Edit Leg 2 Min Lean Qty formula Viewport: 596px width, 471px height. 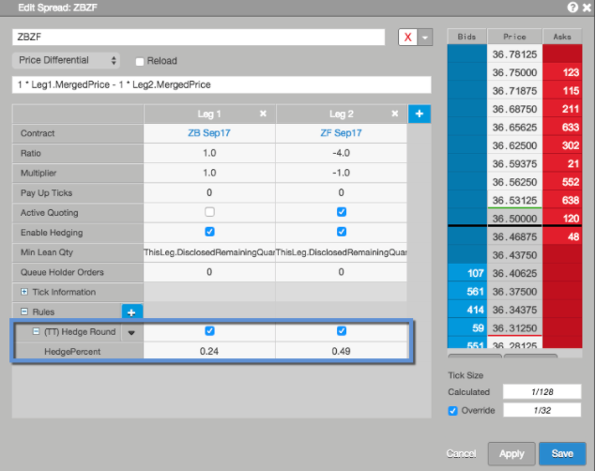point(341,252)
